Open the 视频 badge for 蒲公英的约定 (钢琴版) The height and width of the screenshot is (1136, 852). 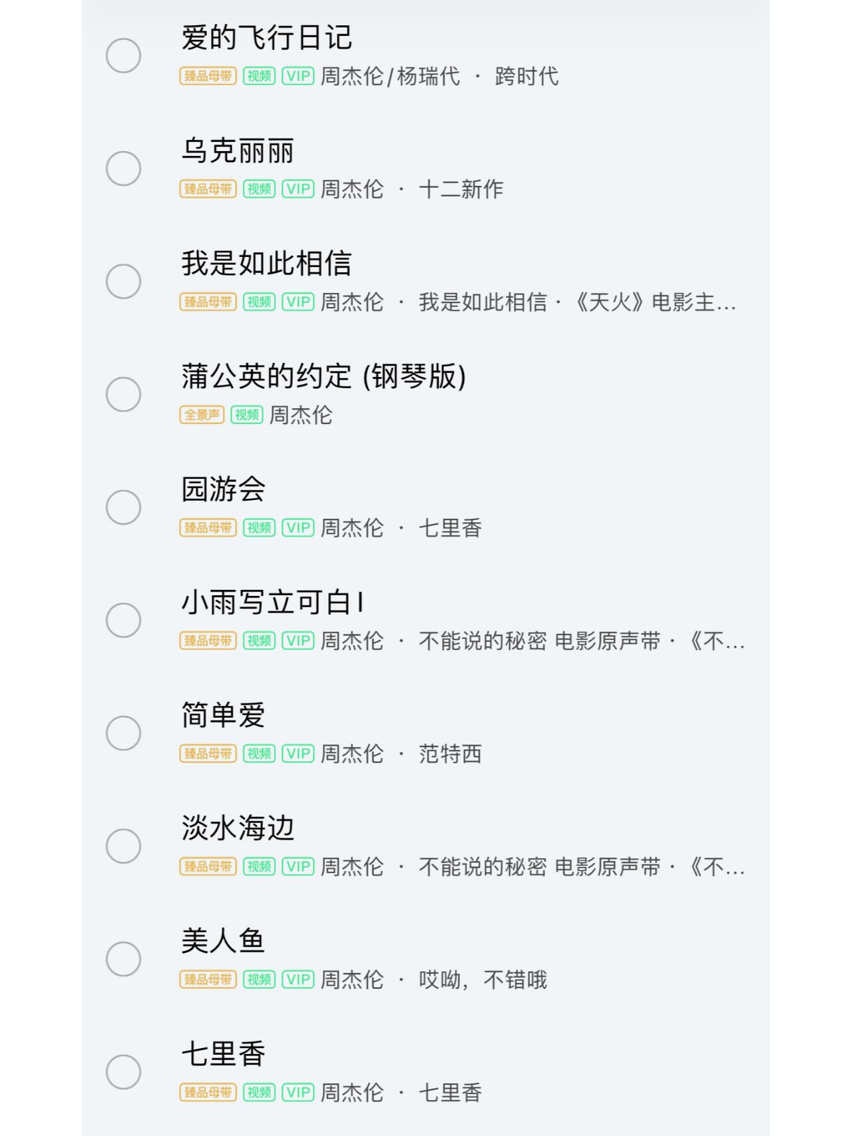pyautogui.click(x=247, y=415)
